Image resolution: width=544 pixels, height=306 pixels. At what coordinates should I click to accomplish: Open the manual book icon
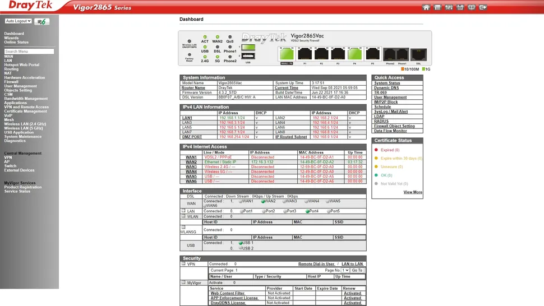tap(472, 7)
